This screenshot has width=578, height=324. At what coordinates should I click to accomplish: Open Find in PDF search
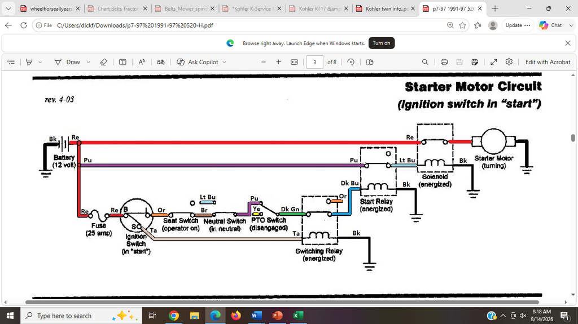425,62
